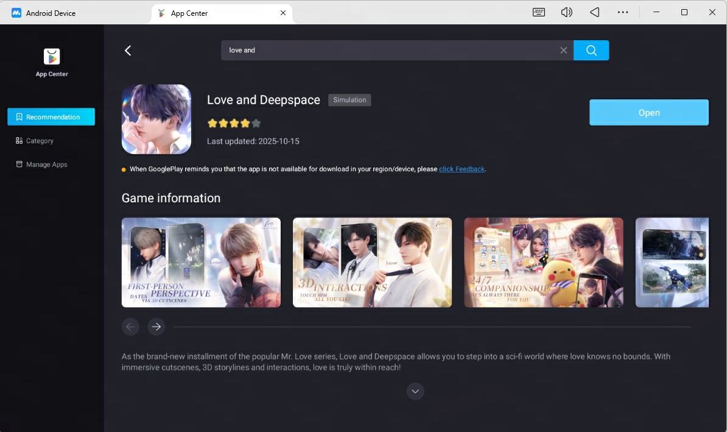The image size is (727, 432).
Task: Open the more options menu (three dots)
Action: coord(622,12)
